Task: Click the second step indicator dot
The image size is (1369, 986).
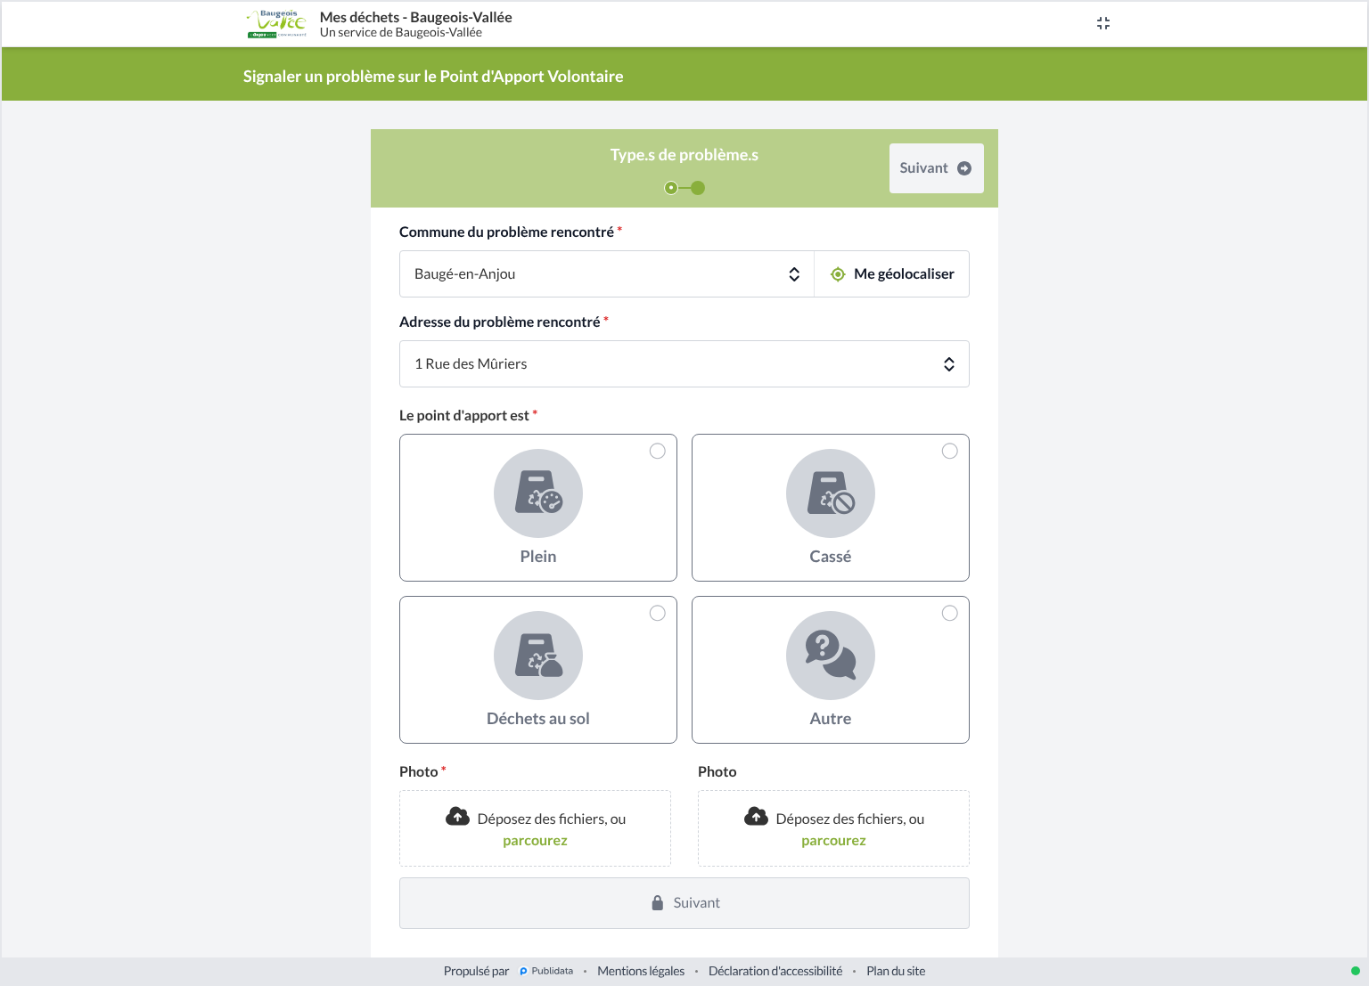Action: click(698, 188)
